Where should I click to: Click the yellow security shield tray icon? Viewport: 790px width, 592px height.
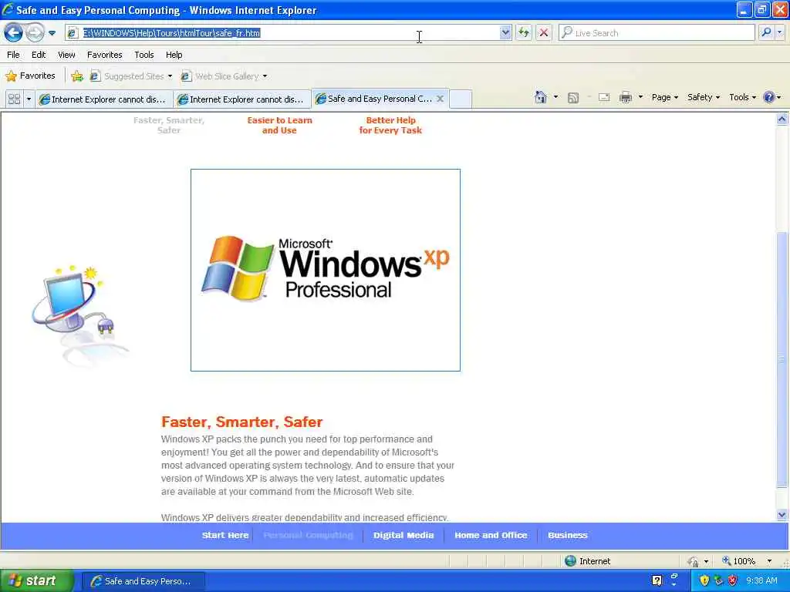coord(704,581)
